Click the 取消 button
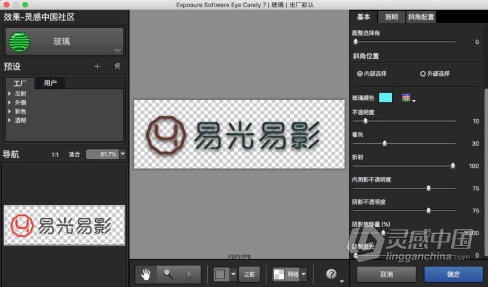 [386, 274]
